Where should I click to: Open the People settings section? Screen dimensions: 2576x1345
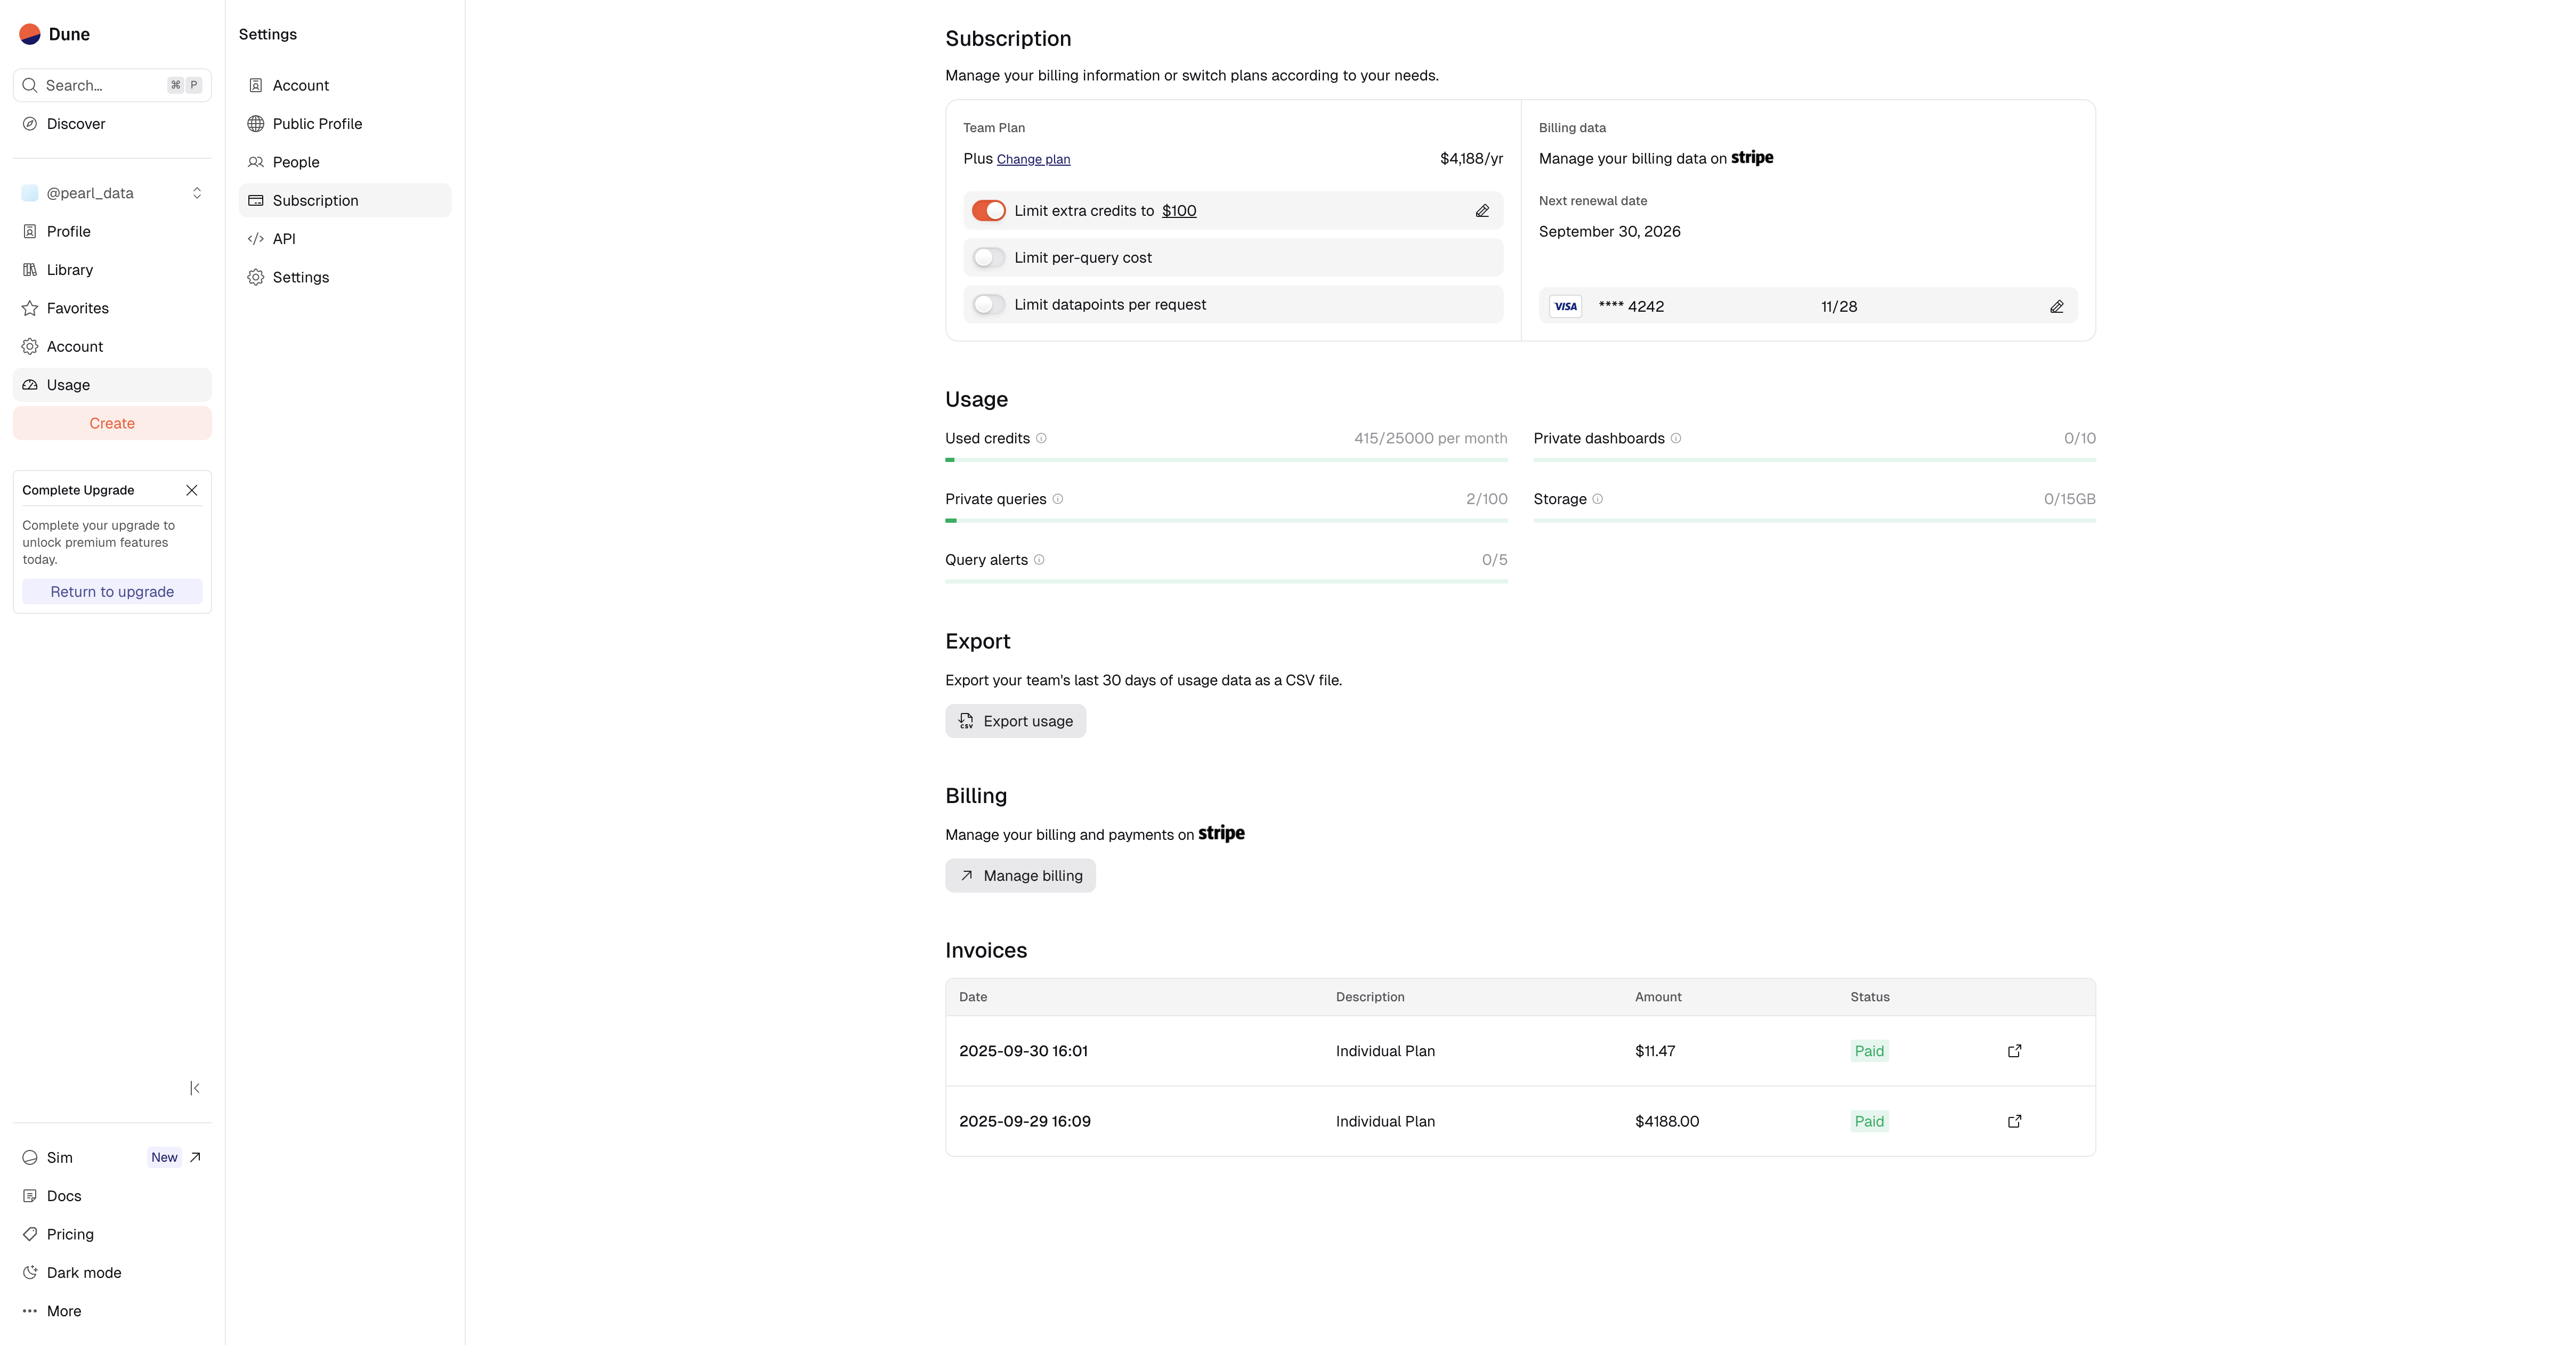click(x=296, y=162)
